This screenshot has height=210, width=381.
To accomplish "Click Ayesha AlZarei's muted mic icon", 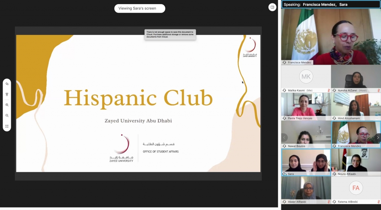I will coord(378,90).
